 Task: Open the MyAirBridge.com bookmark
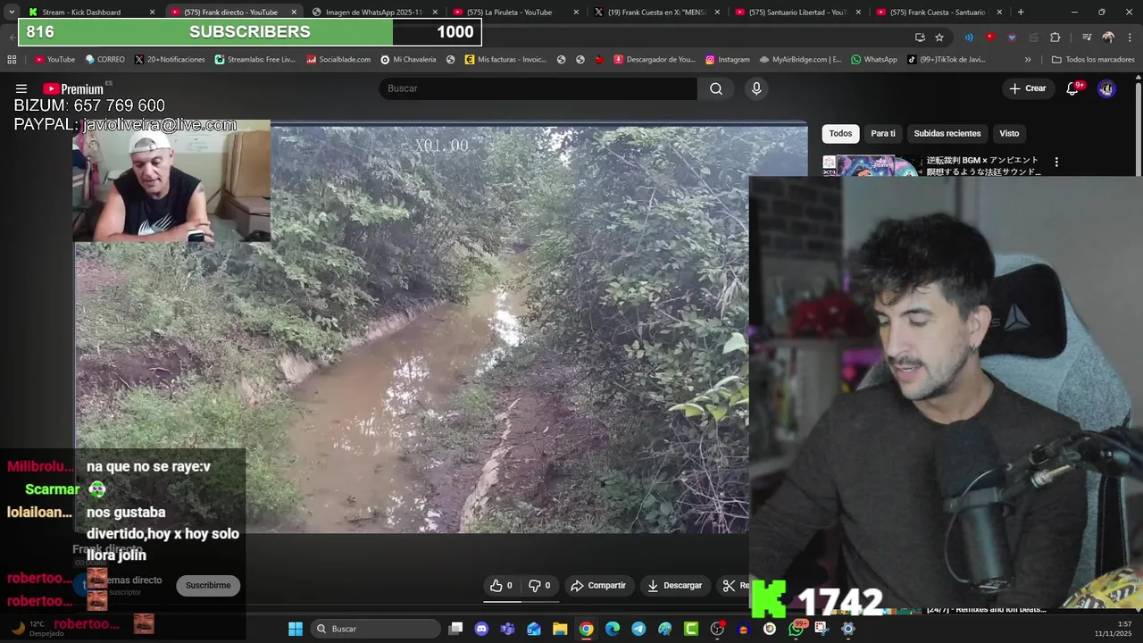click(x=801, y=59)
